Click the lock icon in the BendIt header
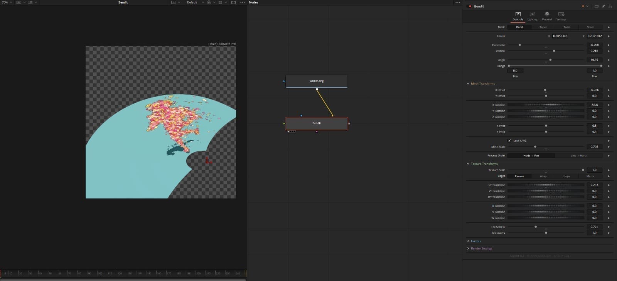 610,6
